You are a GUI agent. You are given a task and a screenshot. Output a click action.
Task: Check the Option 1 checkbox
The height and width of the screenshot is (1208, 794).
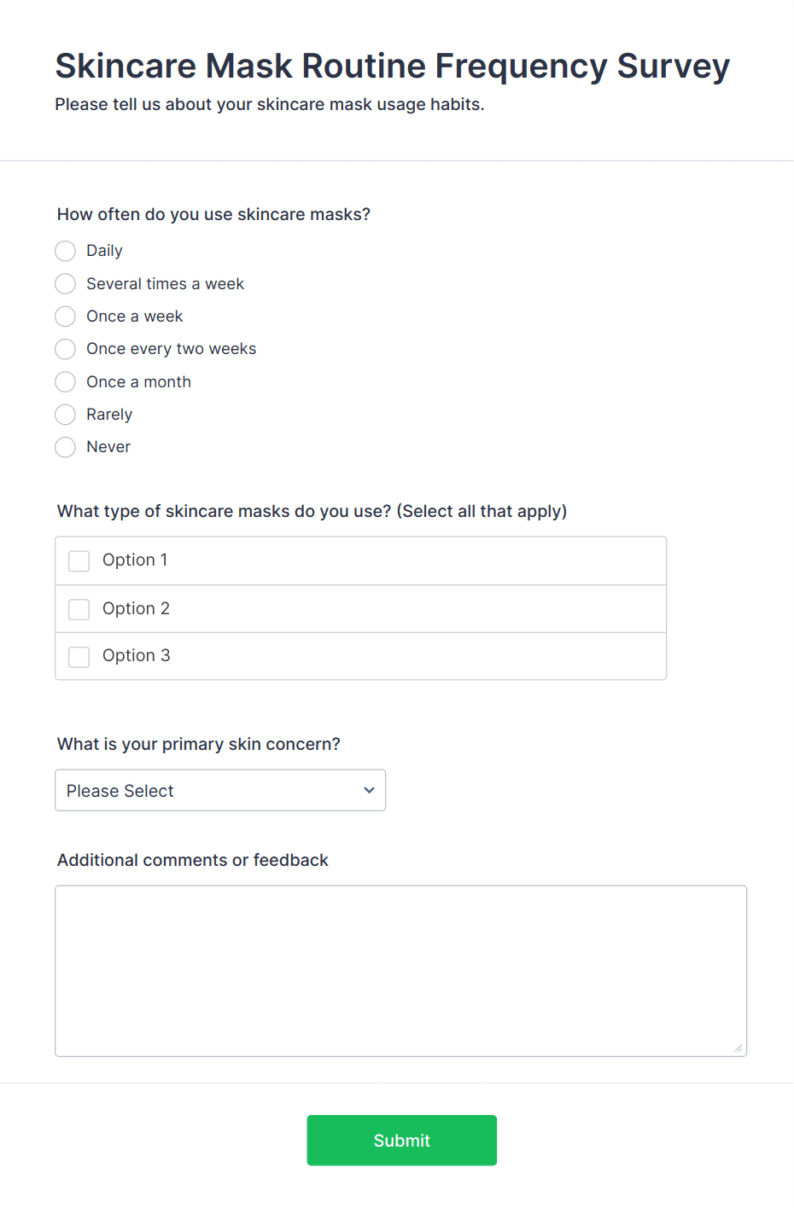(79, 560)
